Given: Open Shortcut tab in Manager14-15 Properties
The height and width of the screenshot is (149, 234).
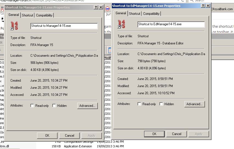Looking at the screenshot, I should 27,15.
